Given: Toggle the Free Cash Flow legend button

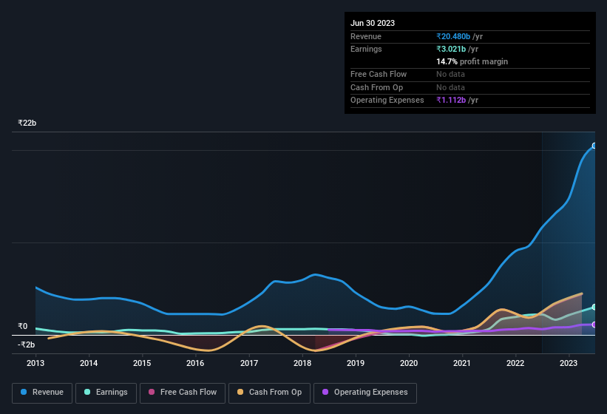Looking at the screenshot, I should pyautogui.click(x=183, y=393).
